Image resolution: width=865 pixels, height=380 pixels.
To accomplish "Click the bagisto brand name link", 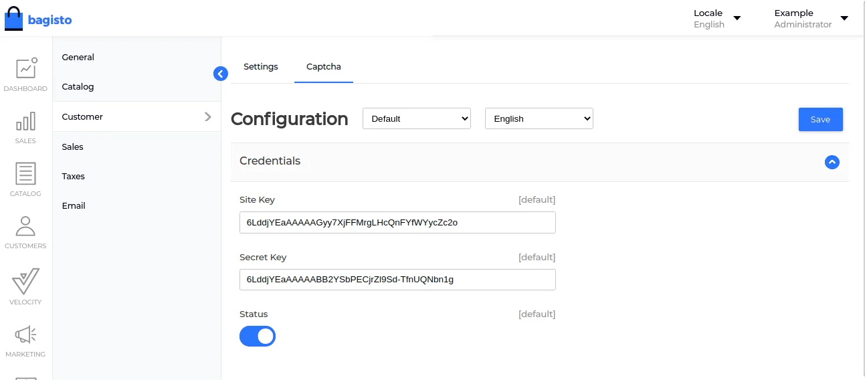I will 50,20.
